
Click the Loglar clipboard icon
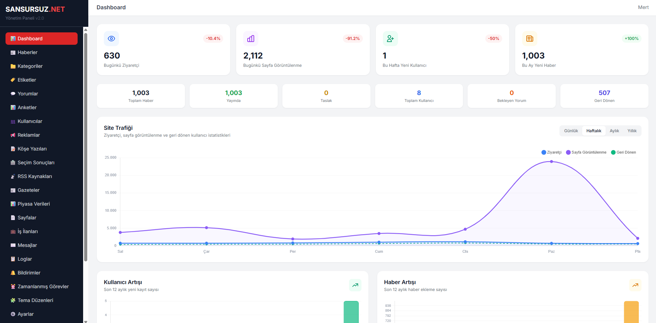pyautogui.click(x=13, y=259)
